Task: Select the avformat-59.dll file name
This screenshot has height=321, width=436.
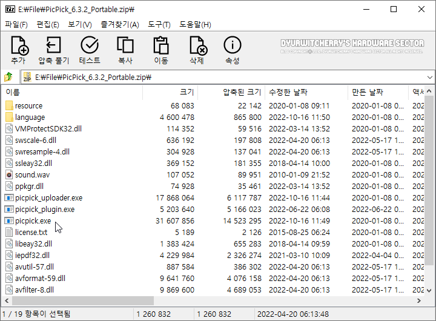Action: point(40,279)
